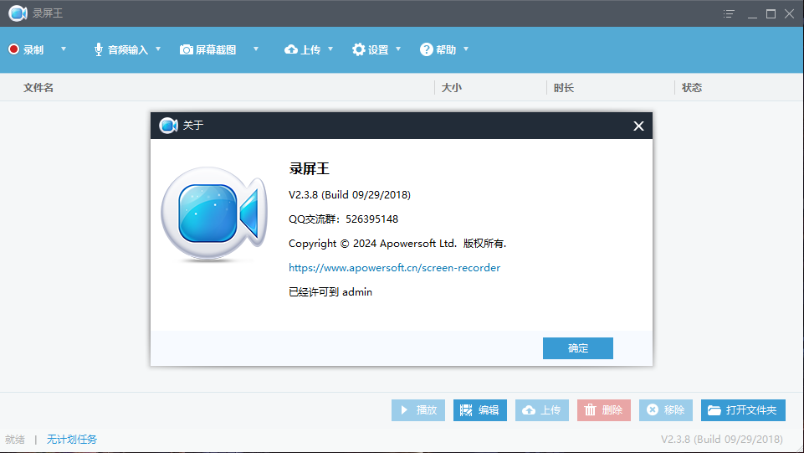Image resolution: width=804 pixels, height=453 pixels.
Task: Click the camera screenshot icon
Action: click(187, 49)
